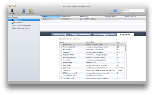Click the AngryBirdsiPad app icon
This screenshot has width=154, height=95.
61,55
